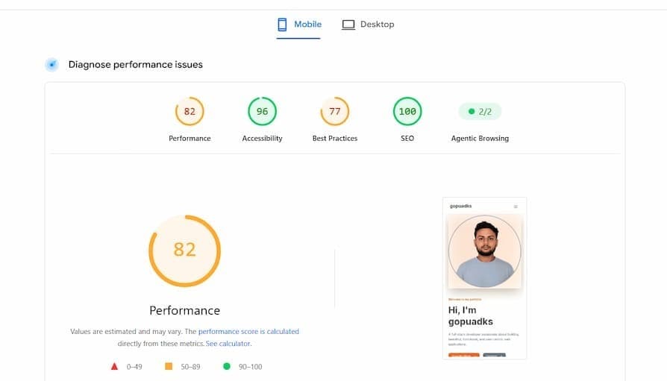The height and width of the screenshot is (381, 667).
Task: Click the blue Diagnose performance issues icon
Action: point(52,65)
